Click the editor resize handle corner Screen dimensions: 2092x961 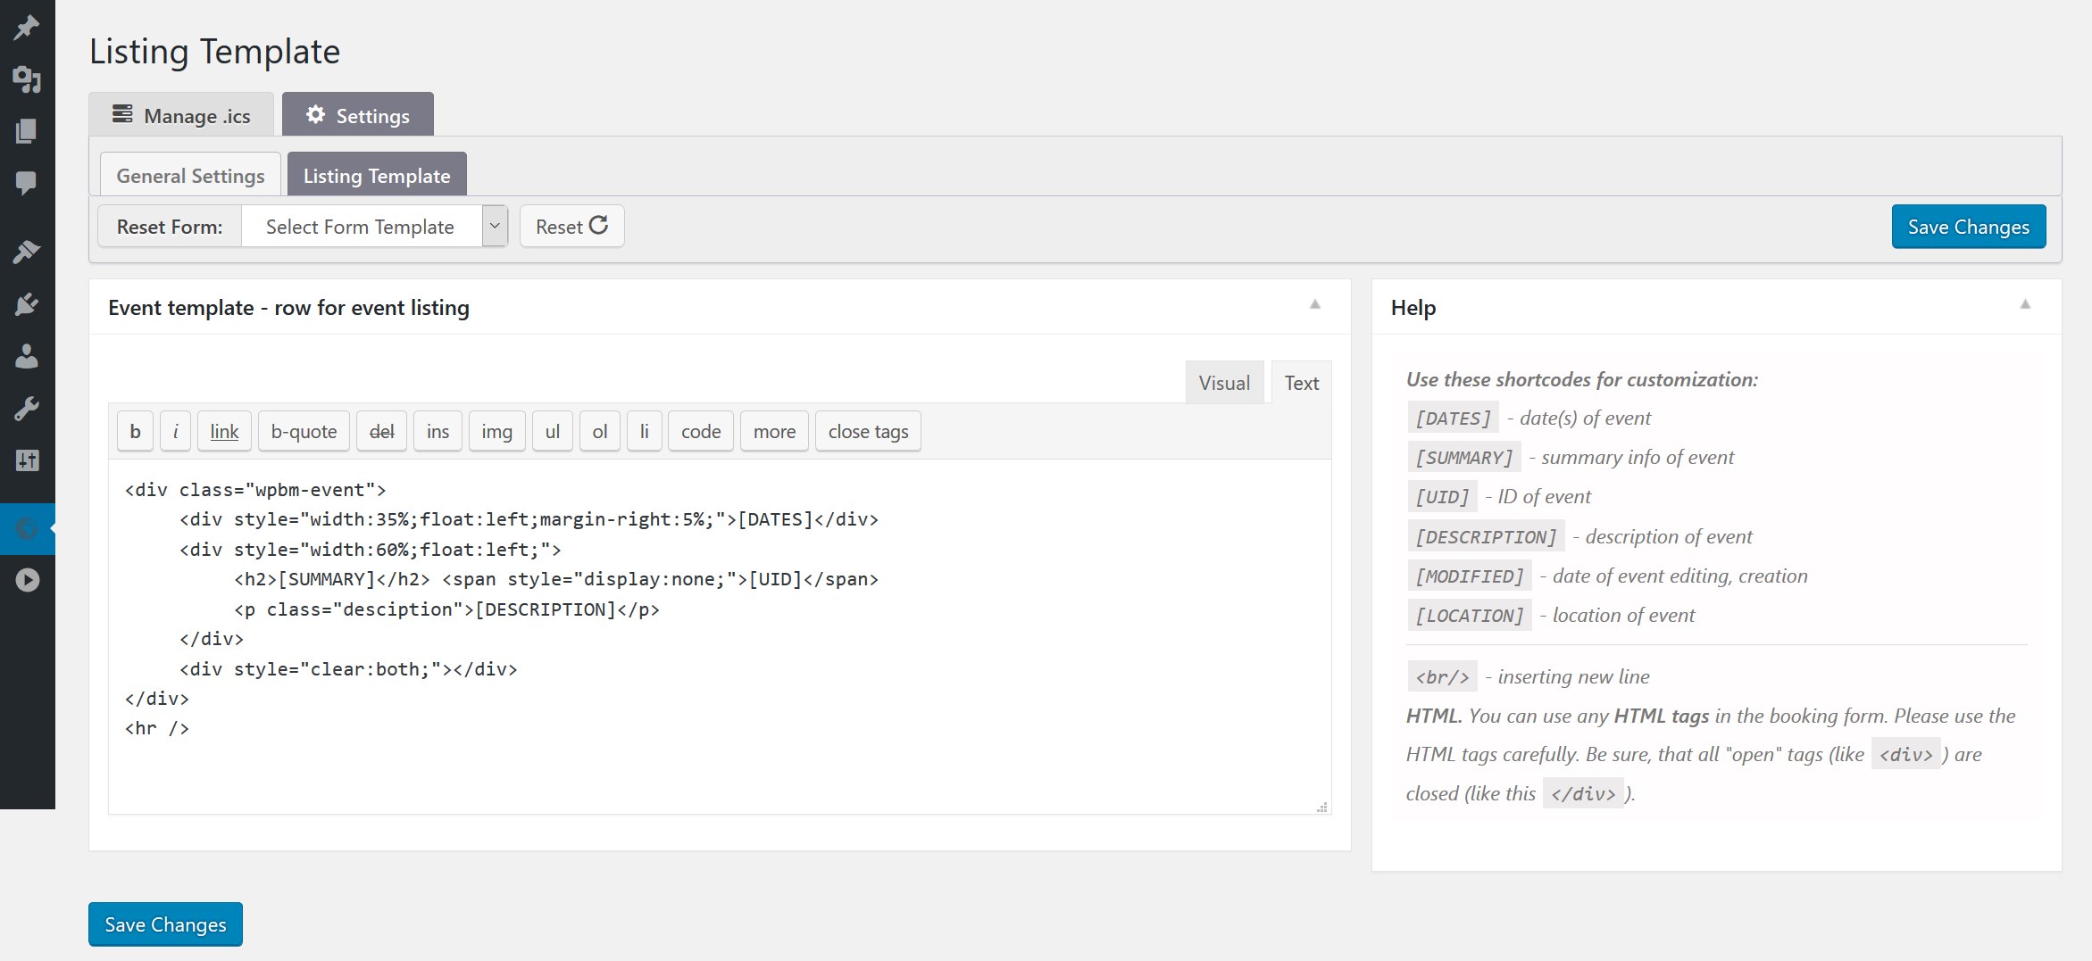click(1322, 807)
